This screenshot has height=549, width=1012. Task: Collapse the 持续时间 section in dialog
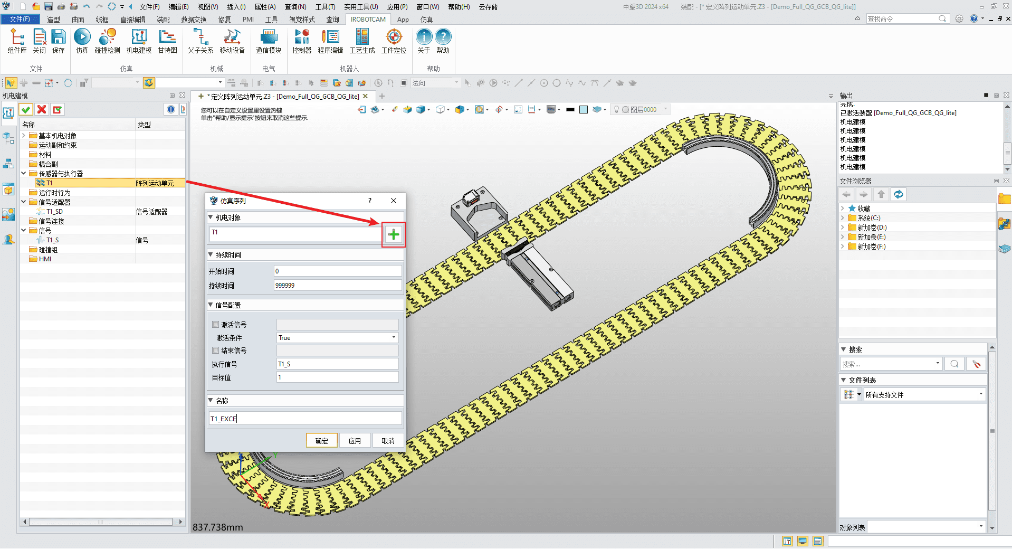click(x=211, y=255)
